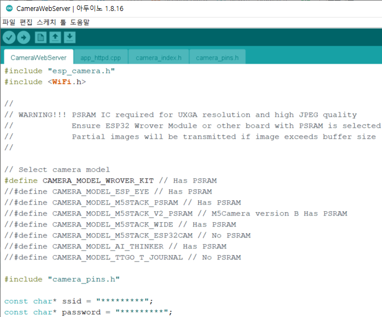Click the ssid string declaration line
This screenshot has width=382, height=317.
[78, 301]
